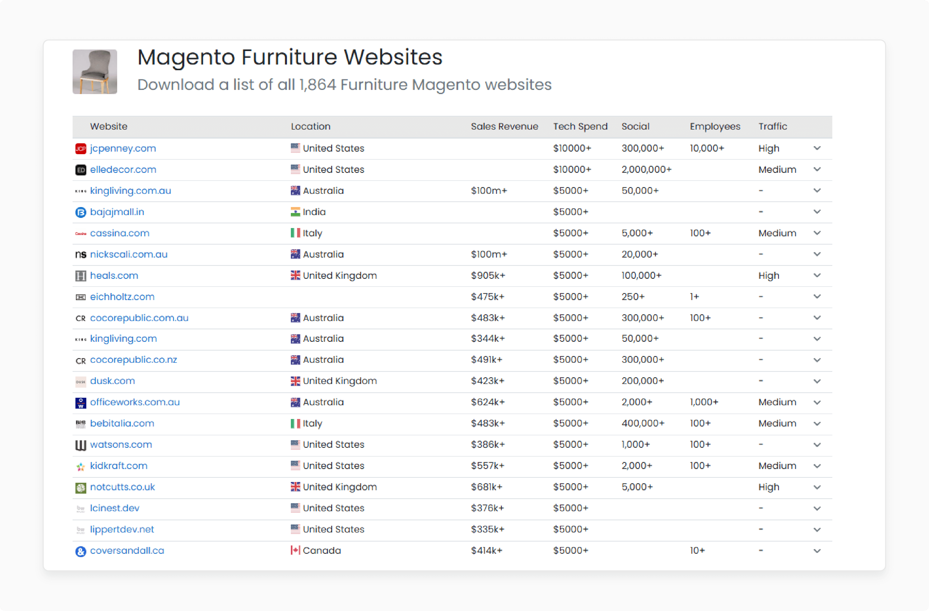This screenshot has height=611, width=929.
Task: Expand the kingliving.com.au row chevron
Action: pyautogui.click(x=817, y=190)
